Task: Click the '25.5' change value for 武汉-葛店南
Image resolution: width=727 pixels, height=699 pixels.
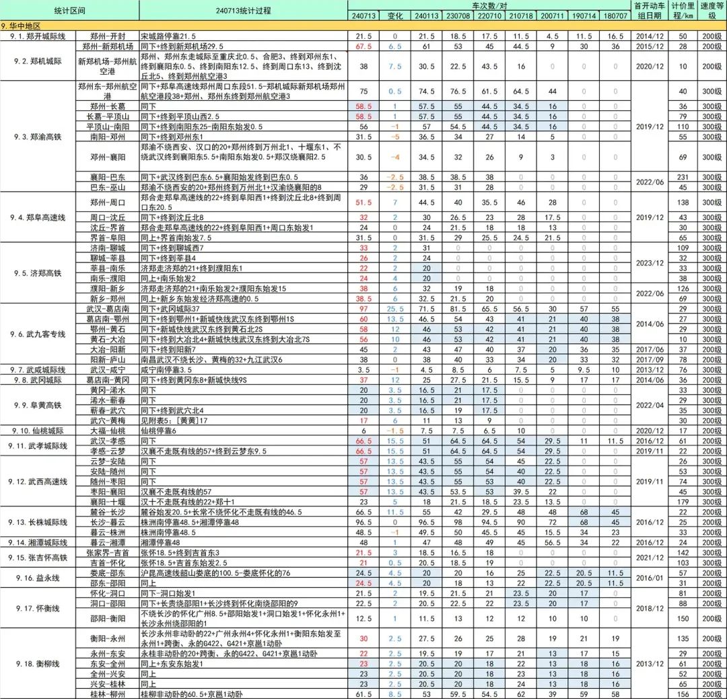Action: pyautogui.click(x=395, y=309)
